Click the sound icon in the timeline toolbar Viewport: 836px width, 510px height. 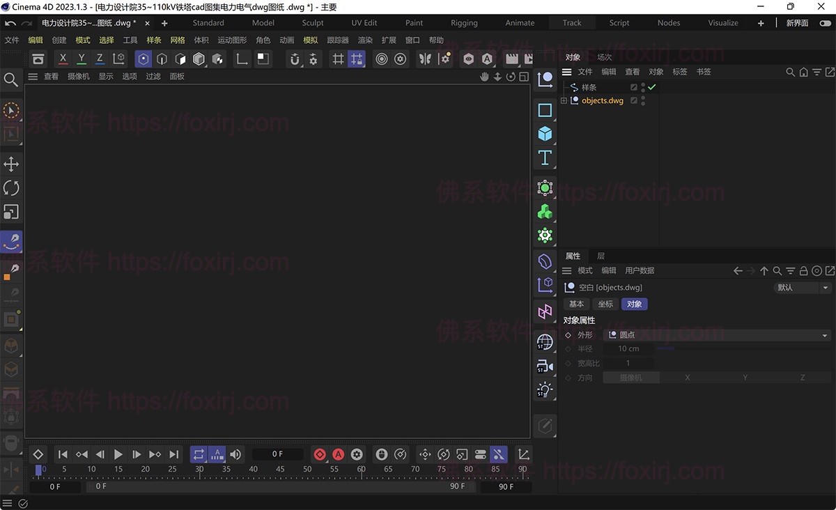(235, 454)
